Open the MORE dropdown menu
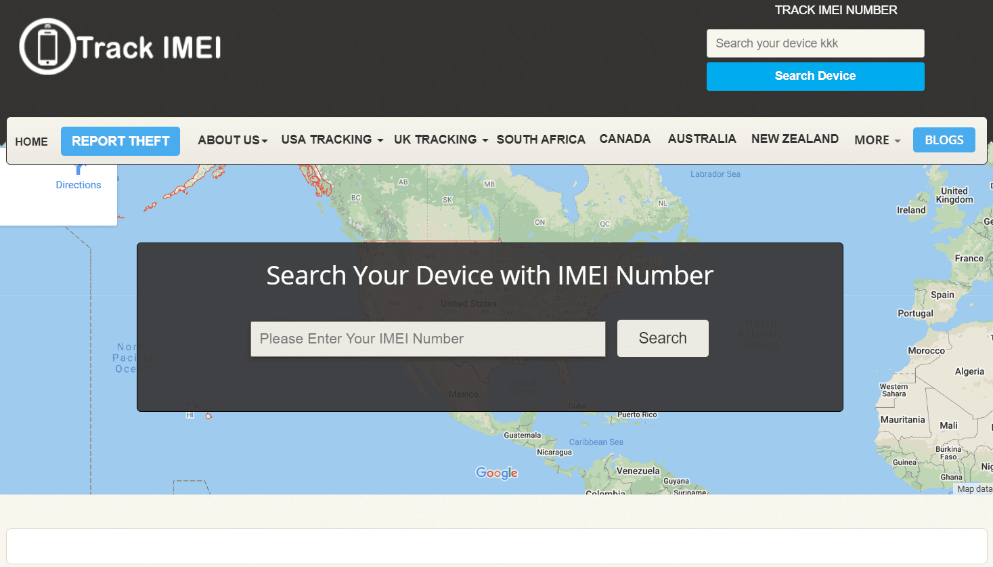 (x=877, y=140)
